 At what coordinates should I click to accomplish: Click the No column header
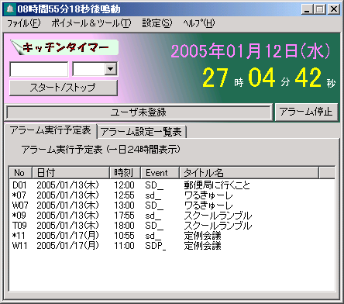point(20,173)
